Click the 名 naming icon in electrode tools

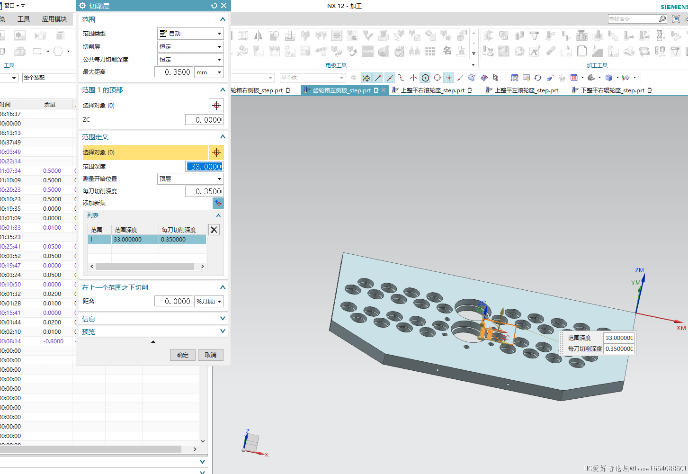pyautogui.click(x=447, y=51)
